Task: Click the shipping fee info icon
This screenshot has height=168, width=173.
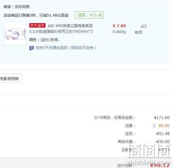Action: (154, 126)
